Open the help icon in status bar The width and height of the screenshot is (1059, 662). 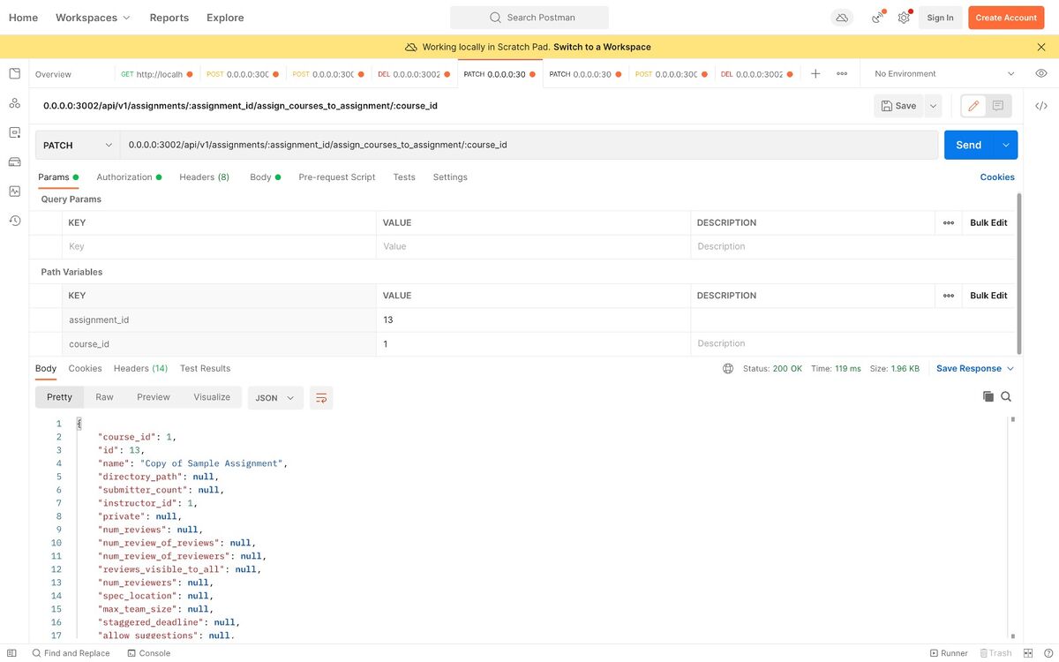(1048, 653)
